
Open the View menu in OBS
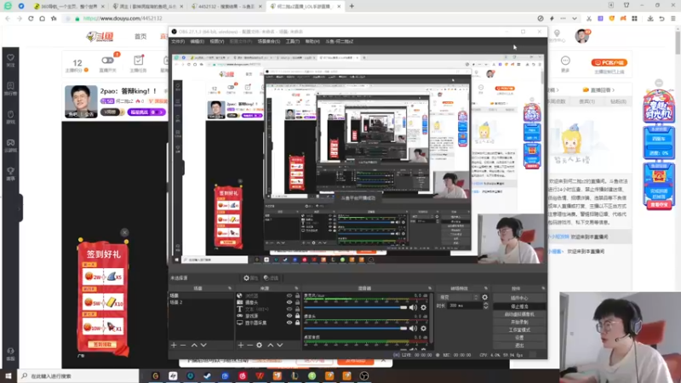217,42
